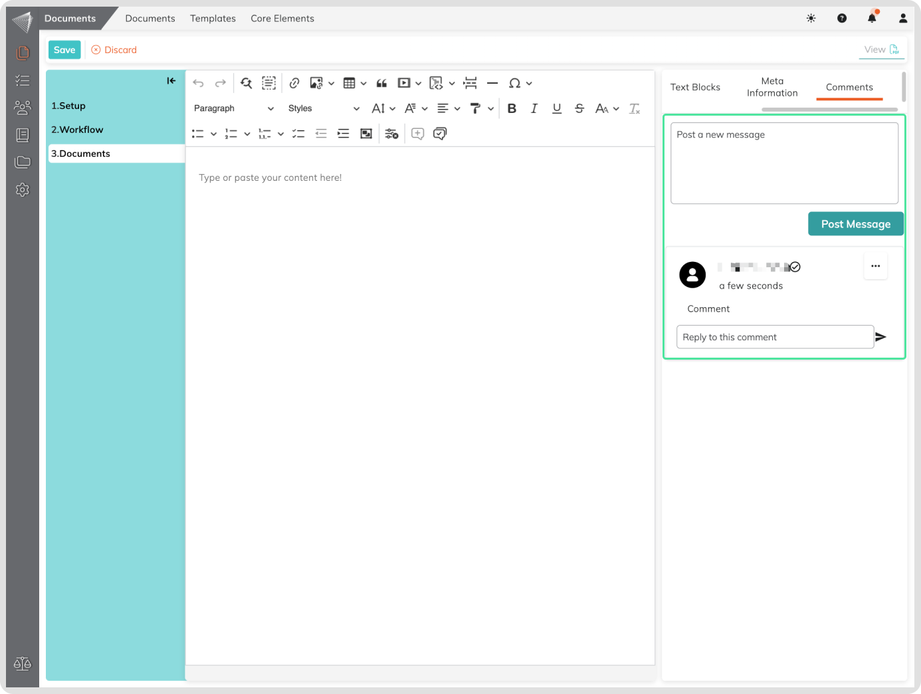Toggle bold formatting
This screenshot has width=921, height=694.
point(512,108)
